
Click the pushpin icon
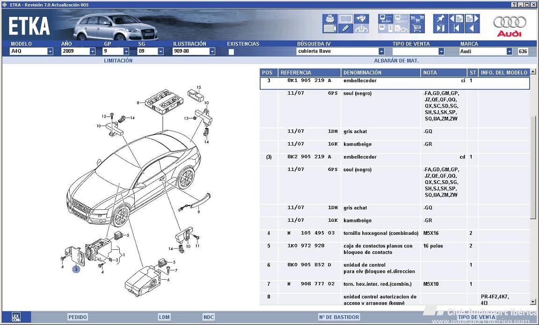click(440, 19)
